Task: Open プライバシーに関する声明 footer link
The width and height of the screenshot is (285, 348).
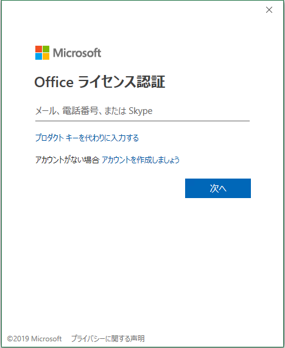Action: click(x=108, y=339)
